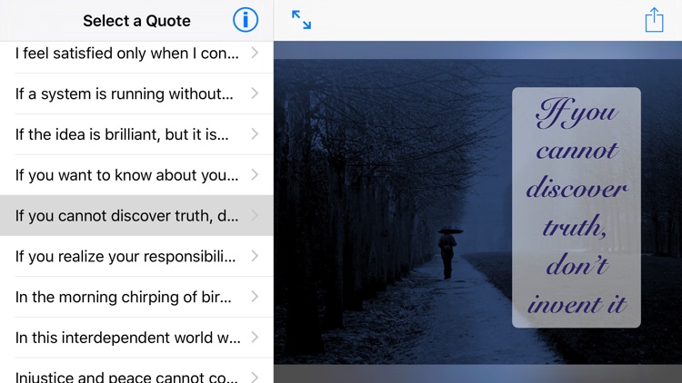
Task: Choose quote 'Injustice and peace cannot co...'
Action: [136, 371]
